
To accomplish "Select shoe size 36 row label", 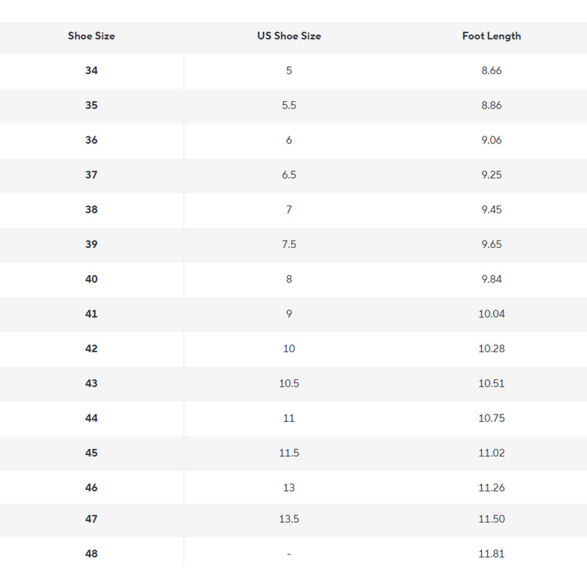I will (91, 140).
